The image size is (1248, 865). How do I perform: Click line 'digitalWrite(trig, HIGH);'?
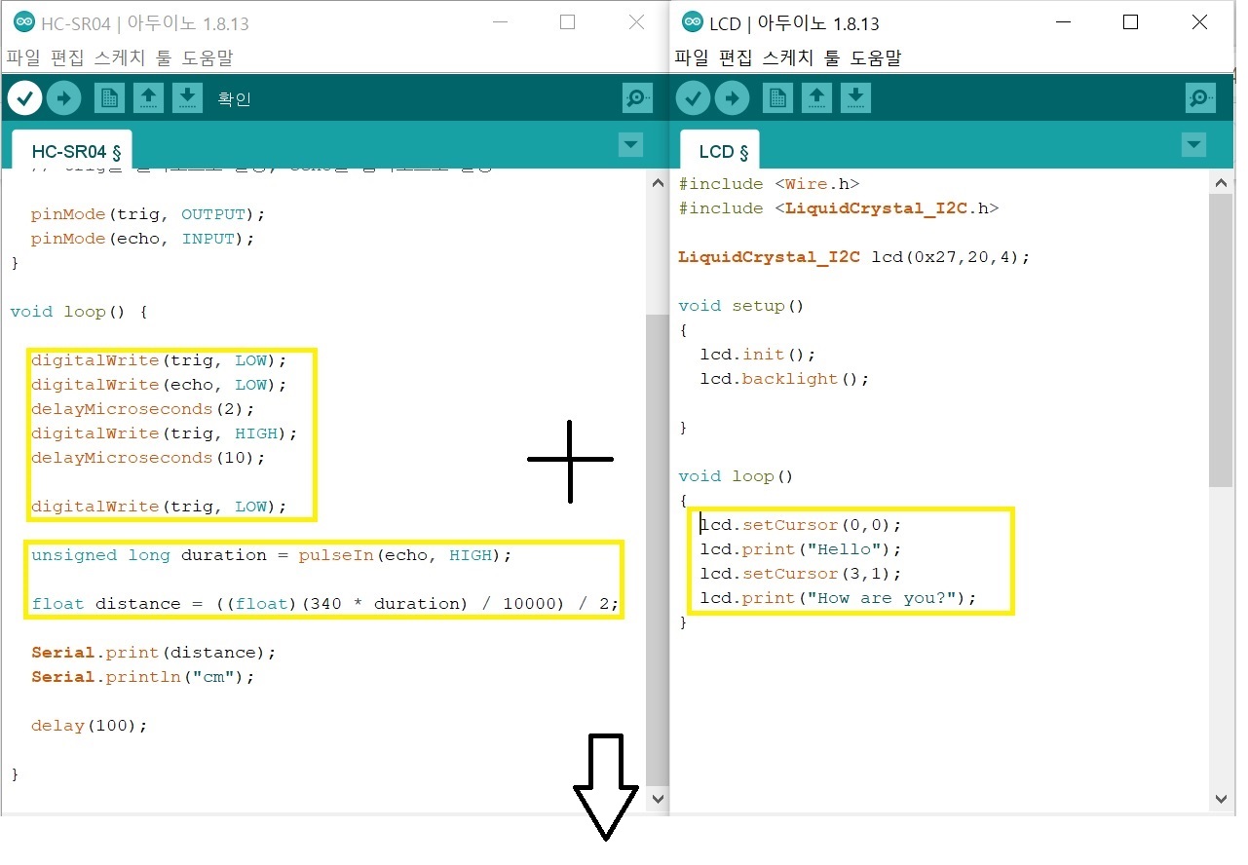(164, 433)
